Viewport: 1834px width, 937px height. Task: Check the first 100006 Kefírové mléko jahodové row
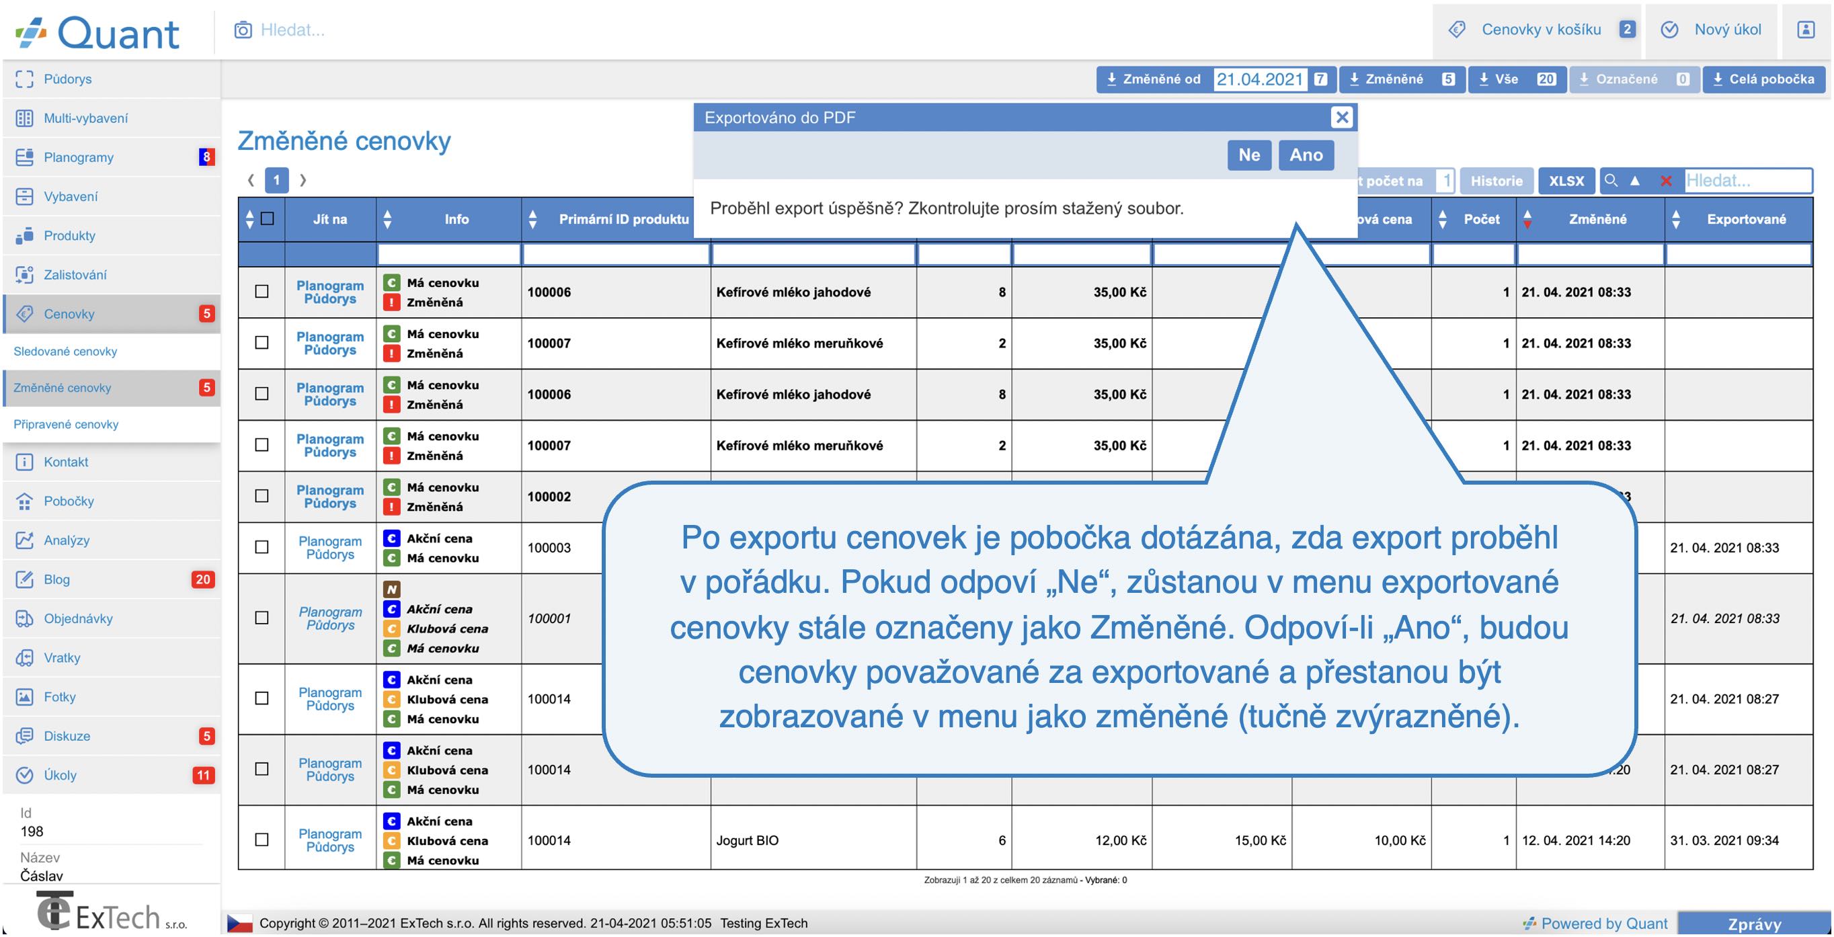(x=262, y=292)
